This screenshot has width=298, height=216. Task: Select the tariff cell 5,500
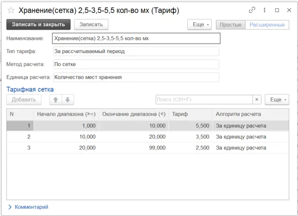tap(191, 126)
